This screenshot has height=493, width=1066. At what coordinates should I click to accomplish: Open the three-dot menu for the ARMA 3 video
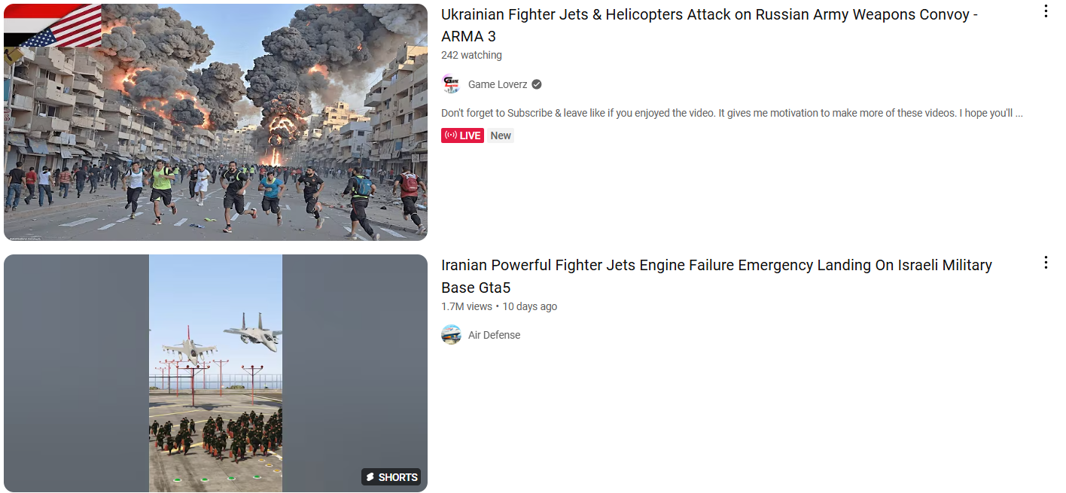[1046, 11]
